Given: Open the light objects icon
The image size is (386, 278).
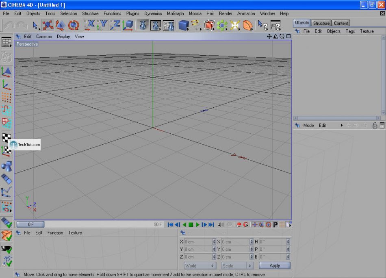Looking at the screenshot, I should tap(234, 25).
